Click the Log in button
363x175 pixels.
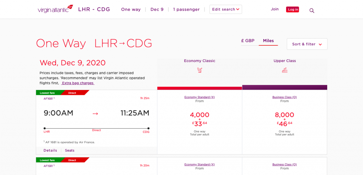click(x=292, y=10)
